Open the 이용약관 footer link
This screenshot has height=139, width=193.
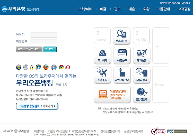tap(39, 131)
